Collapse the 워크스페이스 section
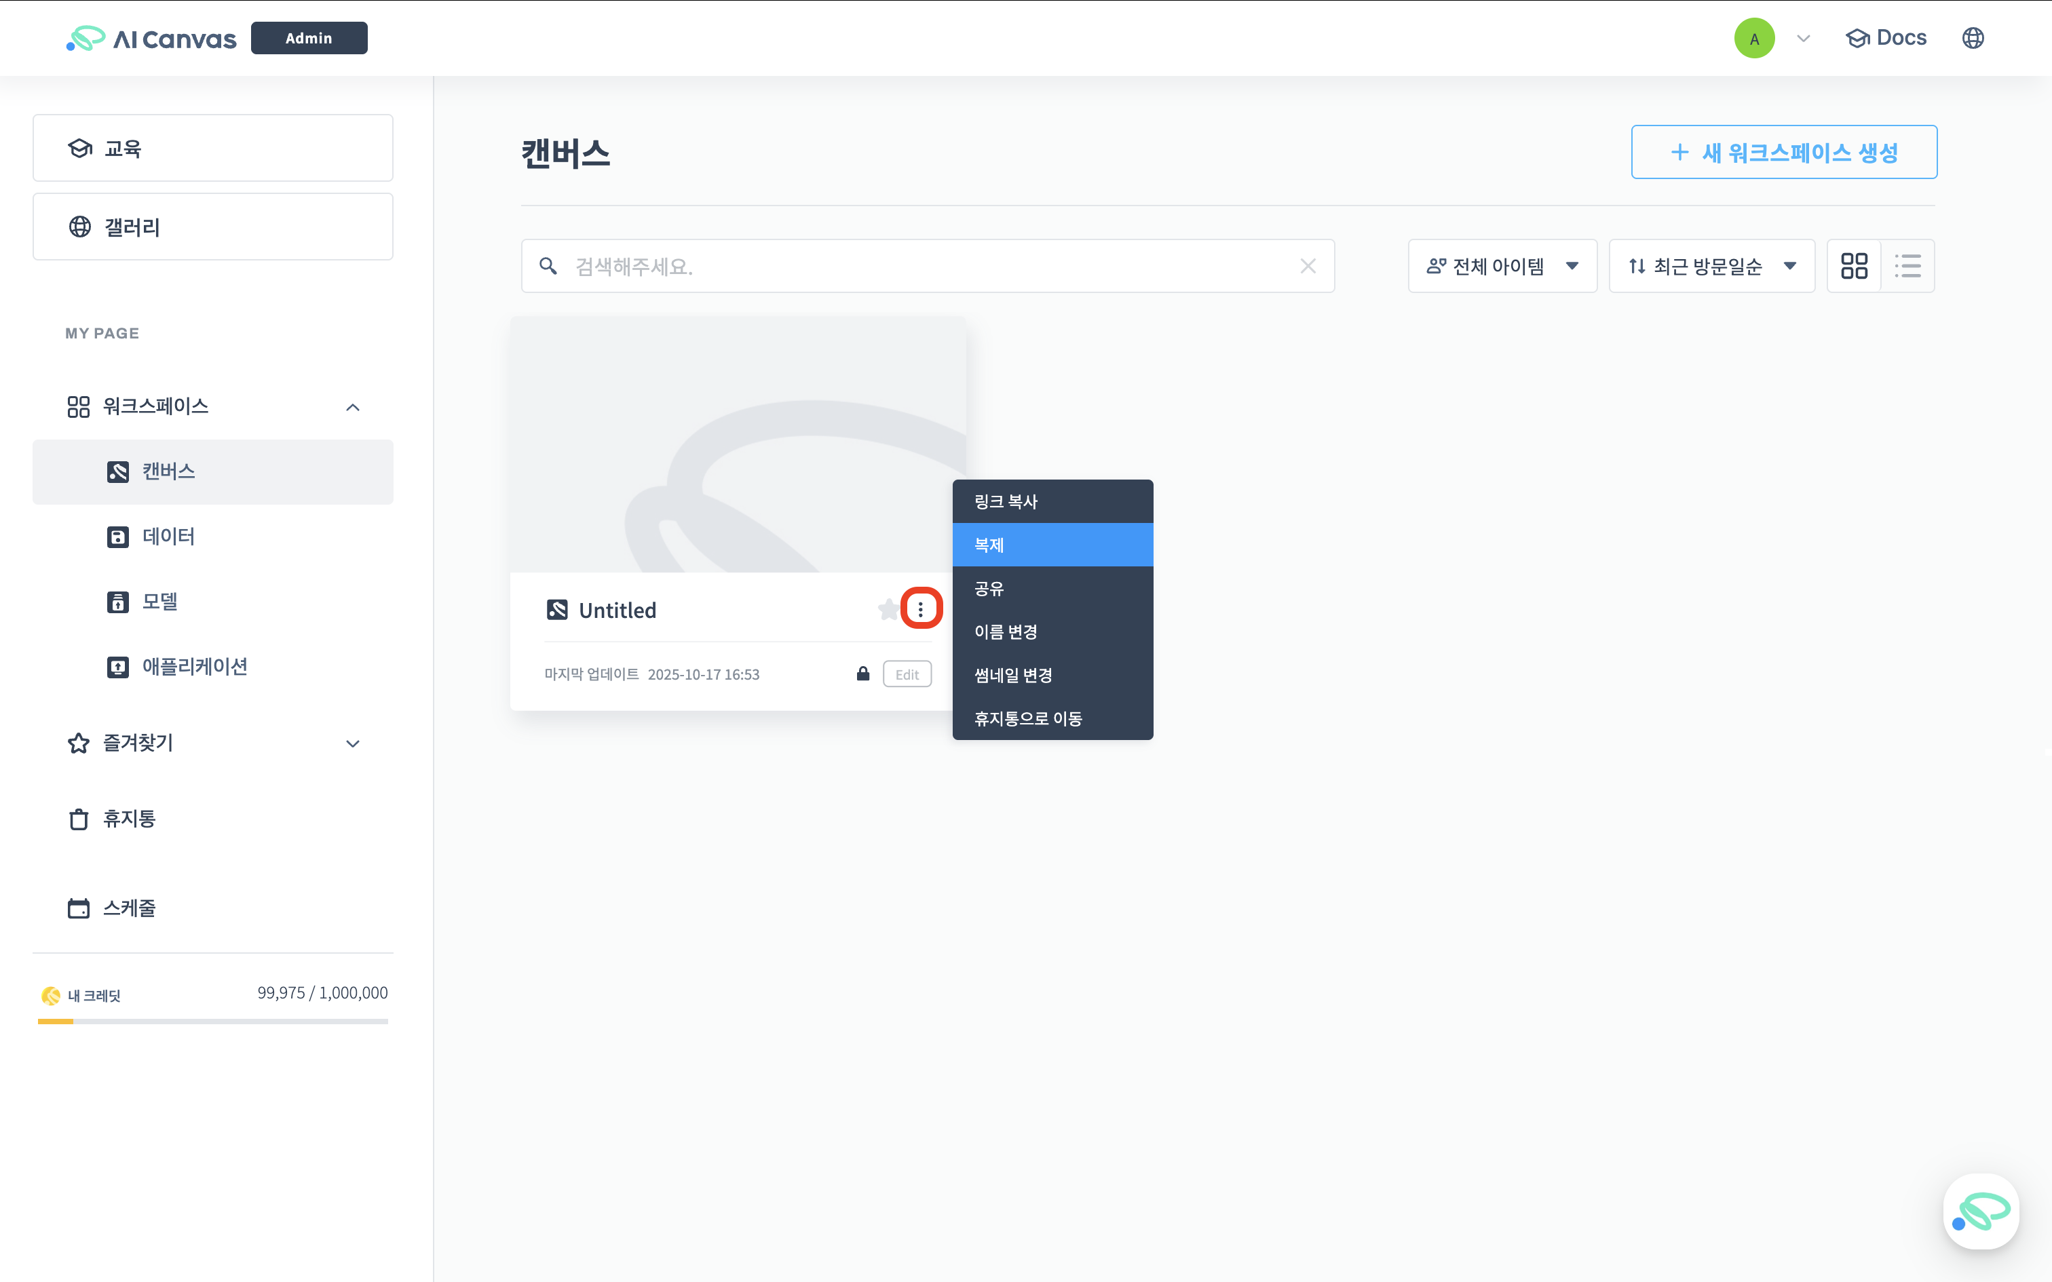Image resolution: width=2052 pixels, height=1282 pixels. 353,407
